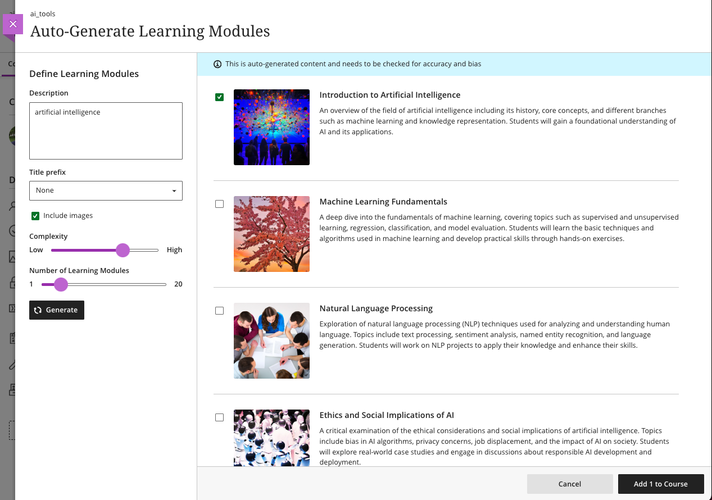Screen dimensions: 712x500
Task: Click the Description text box
Action: pyautogui.click(x=106, y=131)
